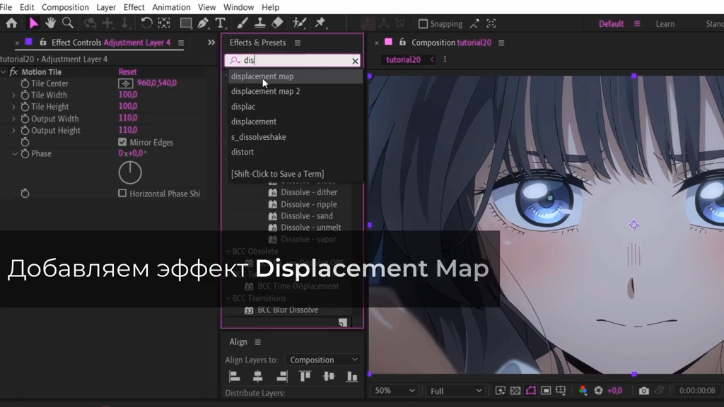Viewport: 724px width, 407px height.
Task: Click Fast Previews lightning icon
Action: 500,391
